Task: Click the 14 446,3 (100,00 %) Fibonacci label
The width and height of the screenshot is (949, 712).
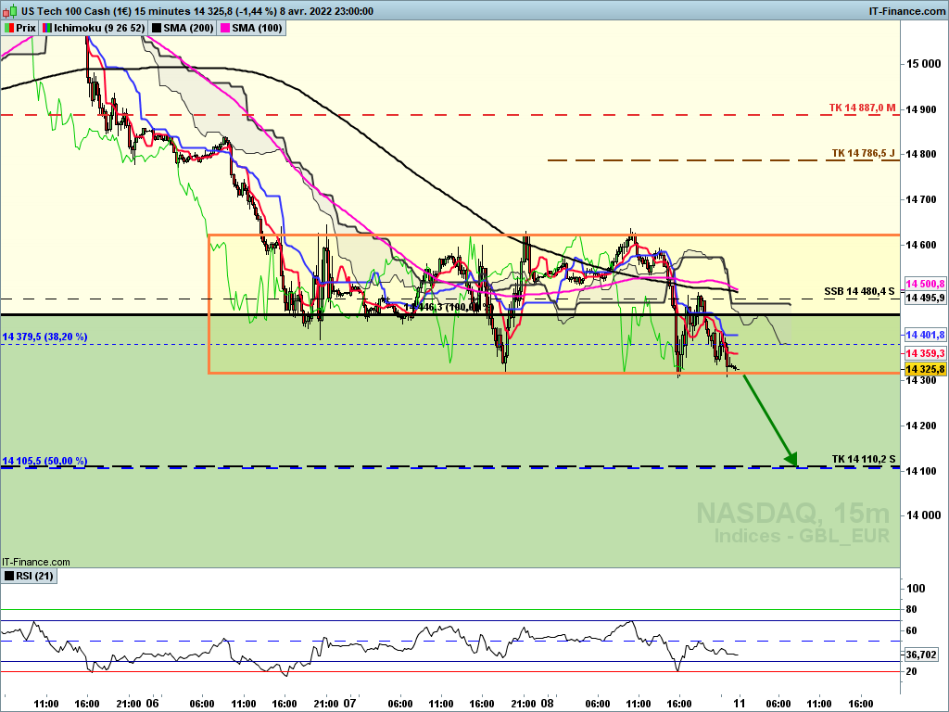Action: click(449, 308)
